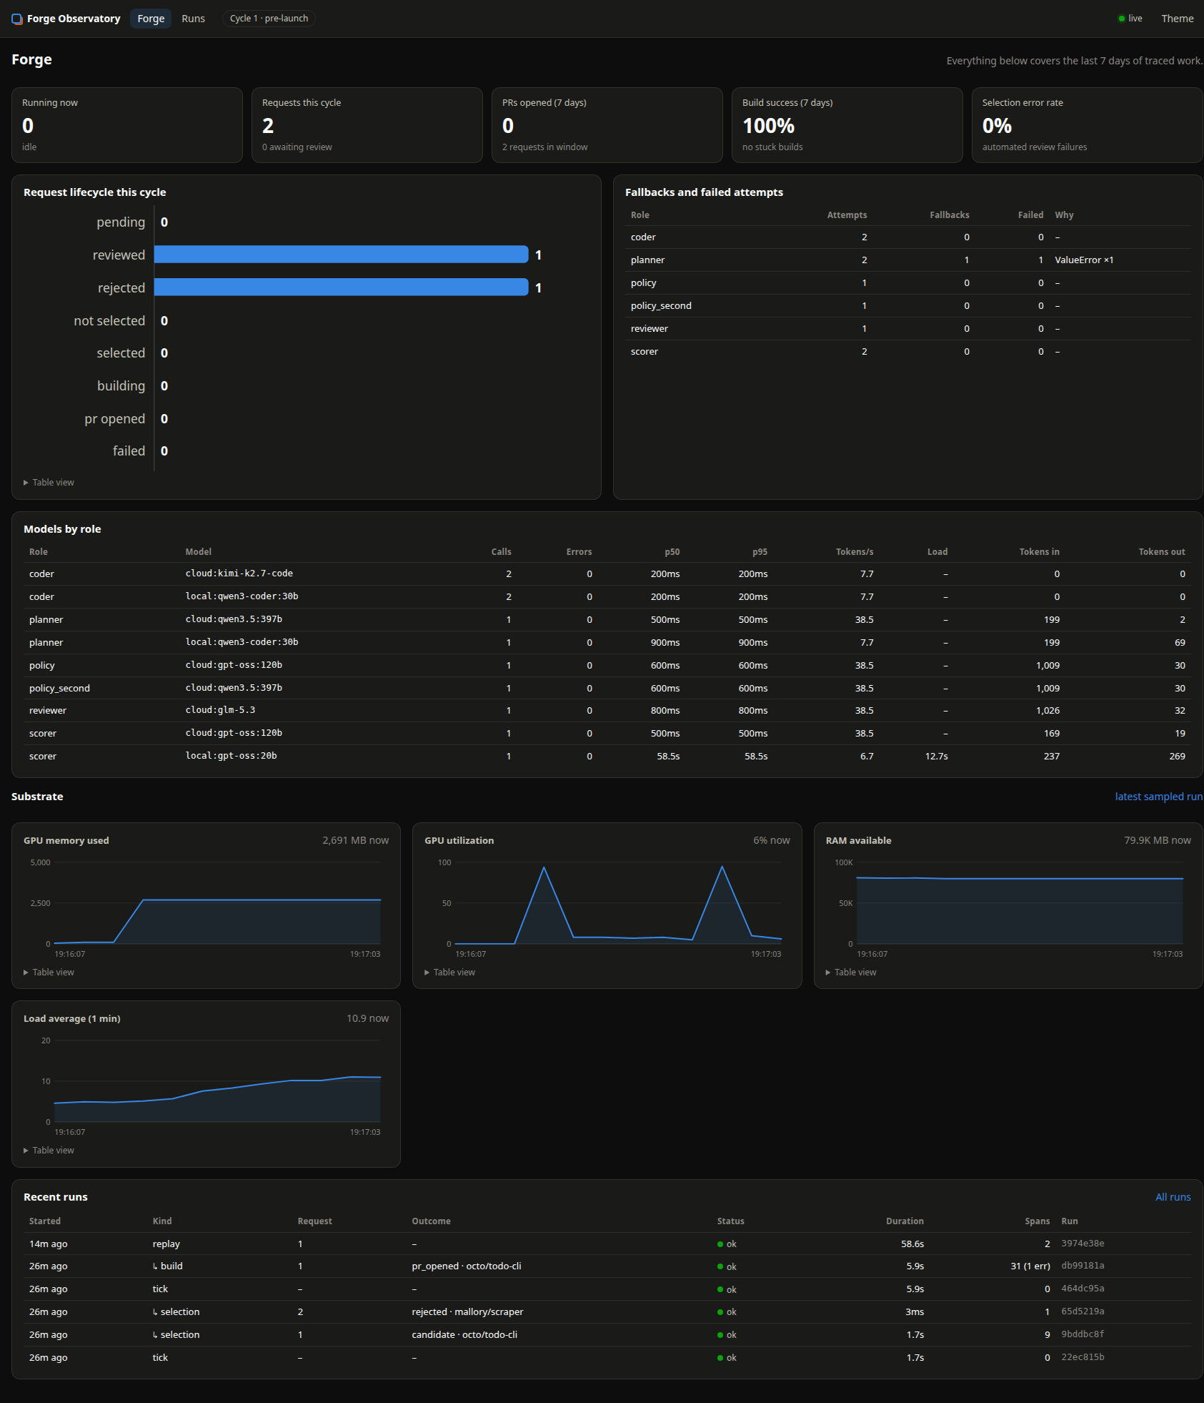Click the 31 (1 err) spans value
This screenshot has width=1204, height=1403.
click(1030, 1266)
